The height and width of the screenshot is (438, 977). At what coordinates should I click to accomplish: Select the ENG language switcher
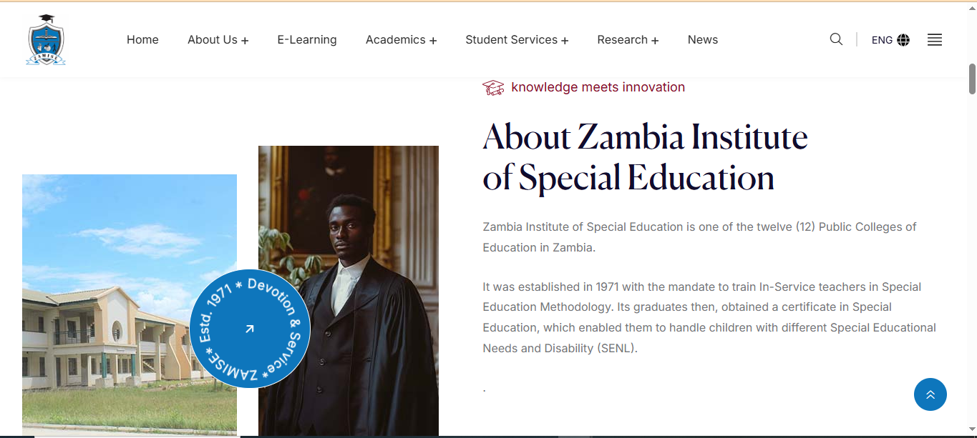882,40
